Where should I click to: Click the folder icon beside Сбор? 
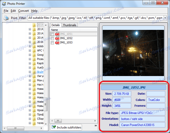34,119
